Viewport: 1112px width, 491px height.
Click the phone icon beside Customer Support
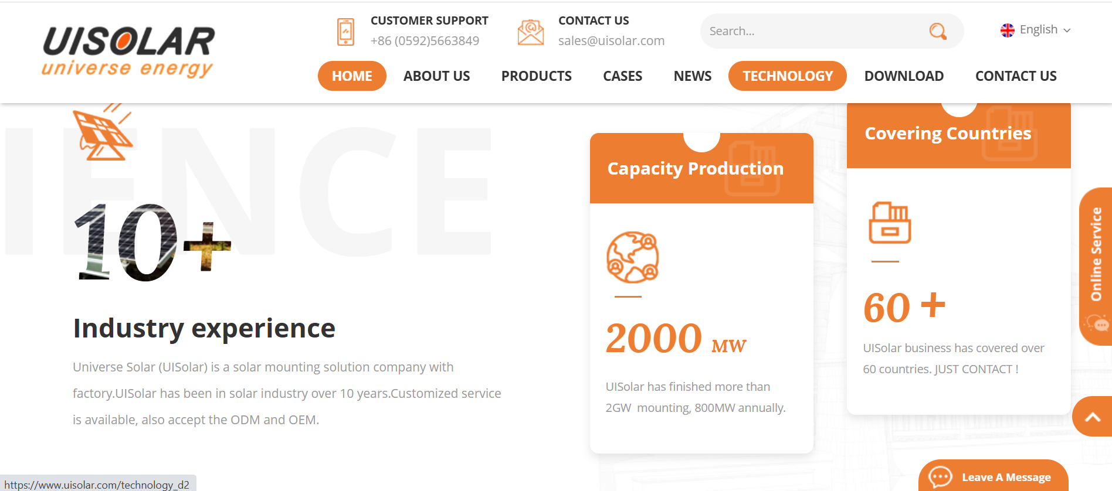pyautogui.click(x=346, y=32)
